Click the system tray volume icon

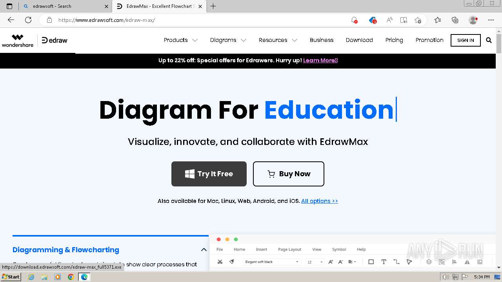pyautogui.click(x=446, y=277)
